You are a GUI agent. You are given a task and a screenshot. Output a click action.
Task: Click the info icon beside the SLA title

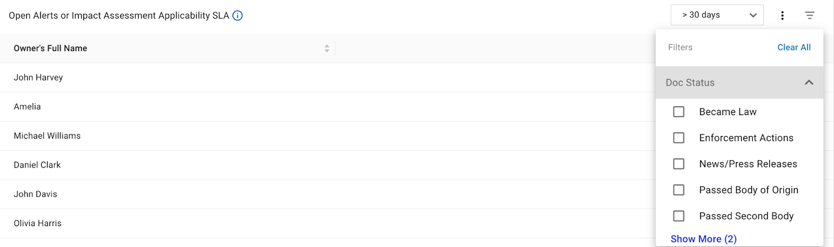(x=237, y=16)
